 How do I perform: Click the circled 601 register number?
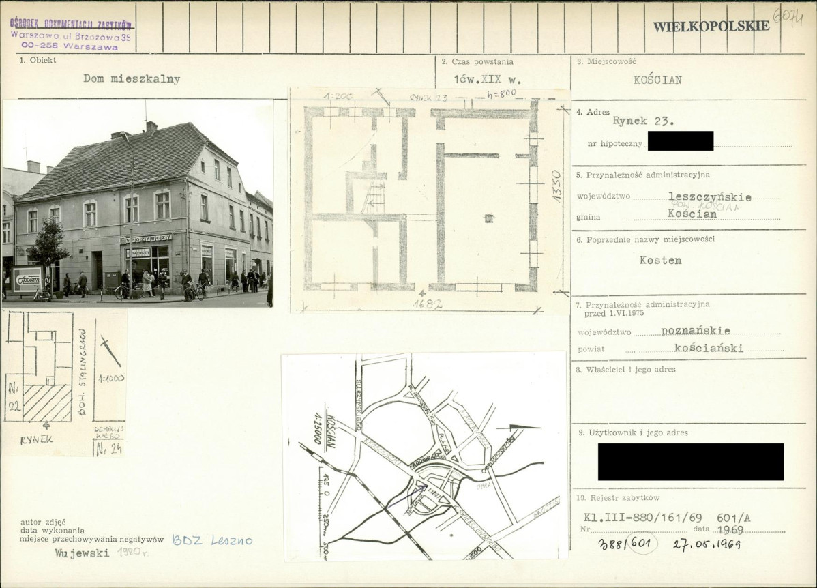642,544
